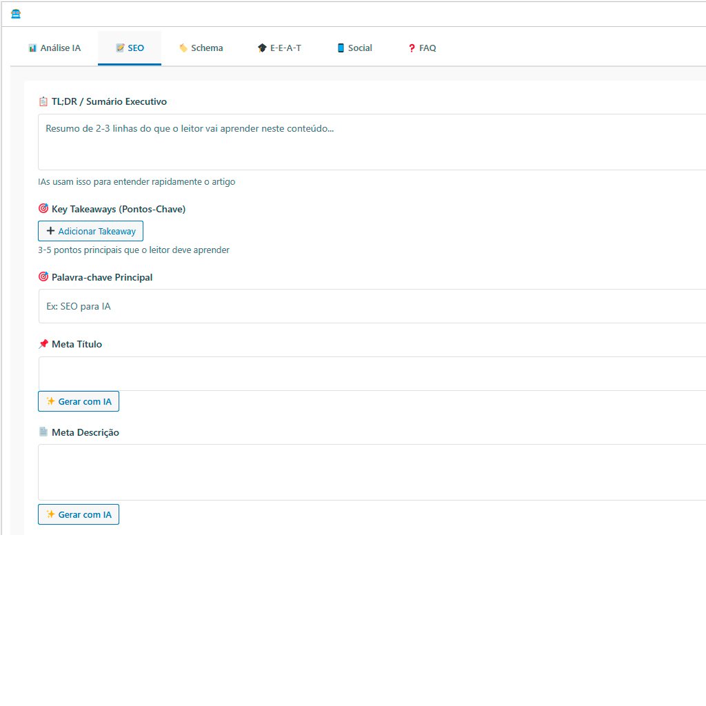Click the clipboard icon beside TL;DR heading

43,101
